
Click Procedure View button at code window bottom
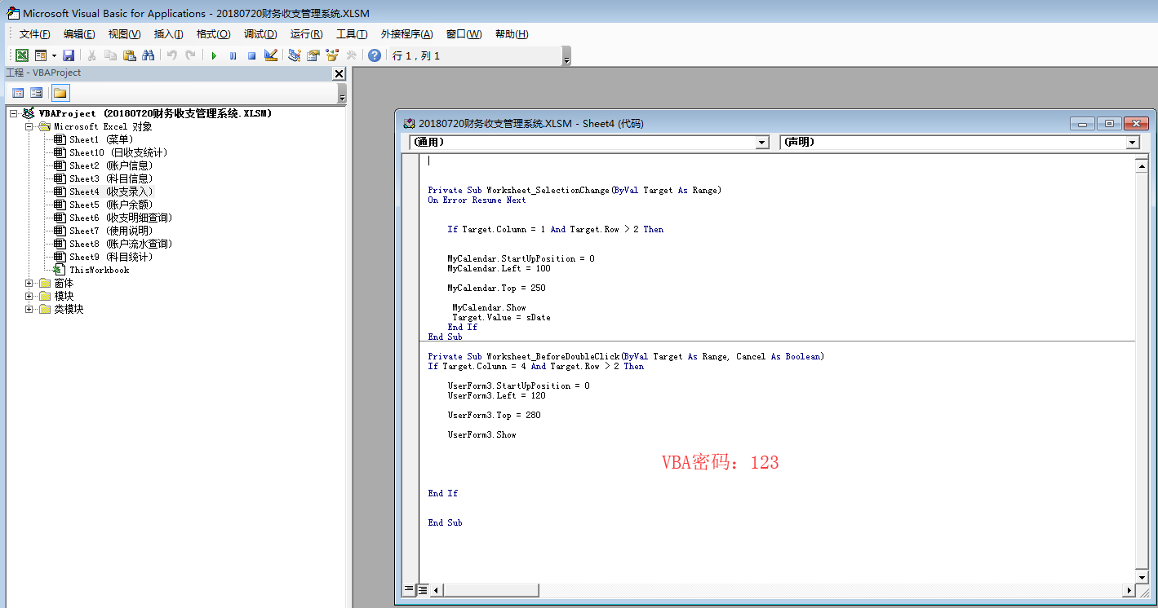(x=410, y=589)
